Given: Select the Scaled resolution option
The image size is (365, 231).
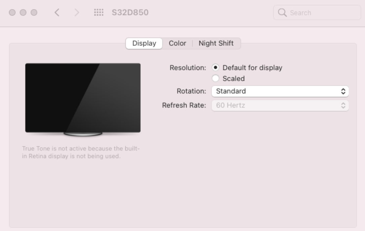Looking at the screenshot, I should pyautogui.click(x=215, y=78).
